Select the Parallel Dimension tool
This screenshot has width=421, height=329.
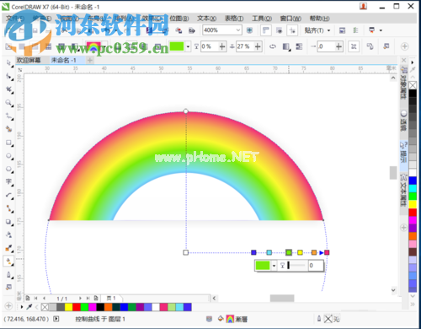9,196
